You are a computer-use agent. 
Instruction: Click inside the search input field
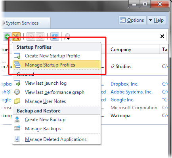[x=115, y=36]
